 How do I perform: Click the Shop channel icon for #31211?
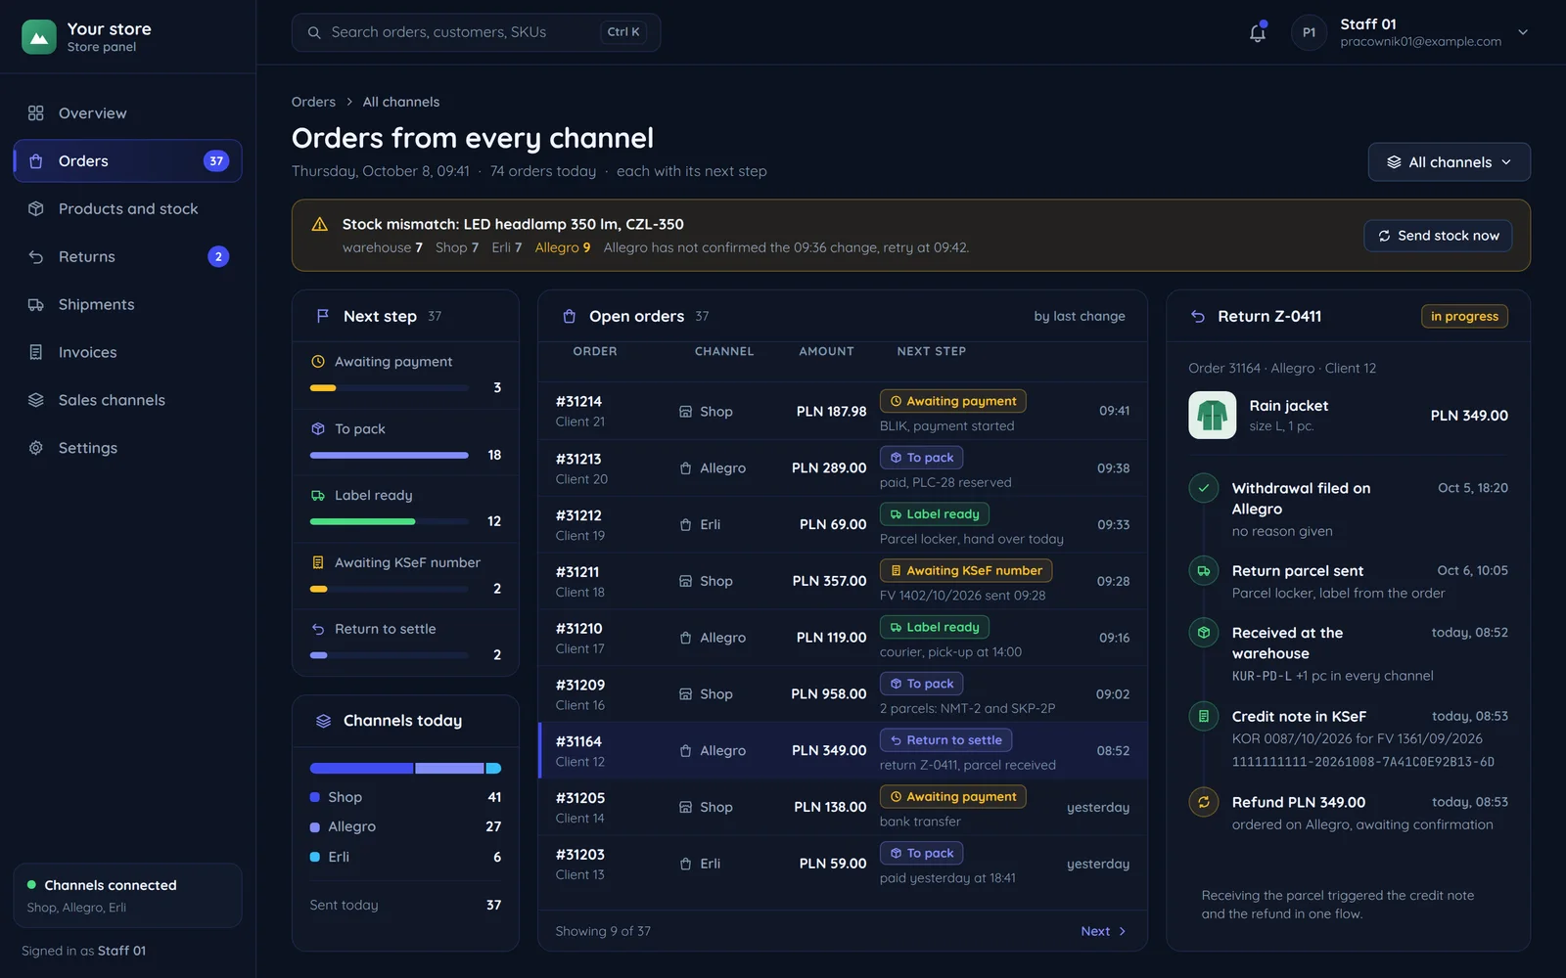click(686, 581)
